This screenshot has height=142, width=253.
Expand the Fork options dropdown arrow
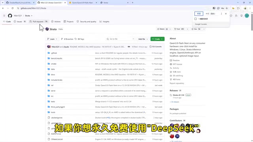[x=187, y=29]
